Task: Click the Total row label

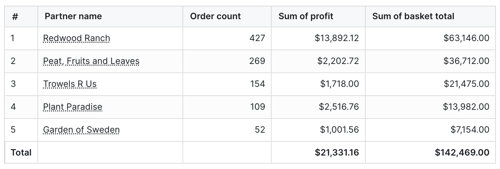Action: click(x=21, y=153)
